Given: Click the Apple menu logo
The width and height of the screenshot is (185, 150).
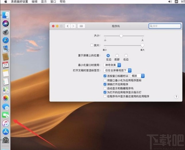Looking at the screenshot, I should click(x=5, y=2).
